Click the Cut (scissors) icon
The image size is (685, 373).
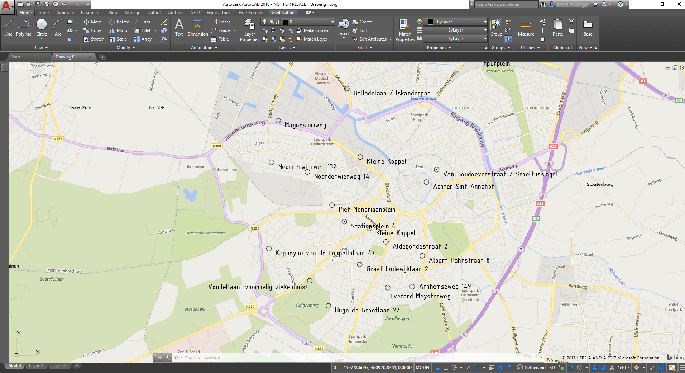571,22
